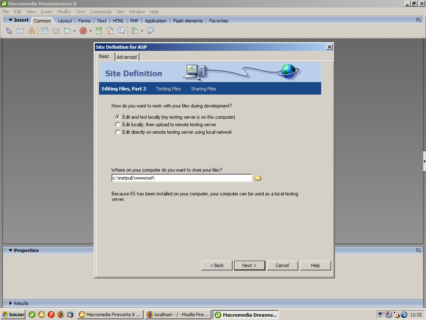Launch Firefox from quick launch bar
This screenshot has height=320, width=426.
click(61, 315)
